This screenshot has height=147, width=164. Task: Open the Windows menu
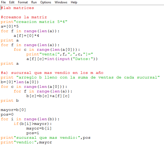point(61,2)
